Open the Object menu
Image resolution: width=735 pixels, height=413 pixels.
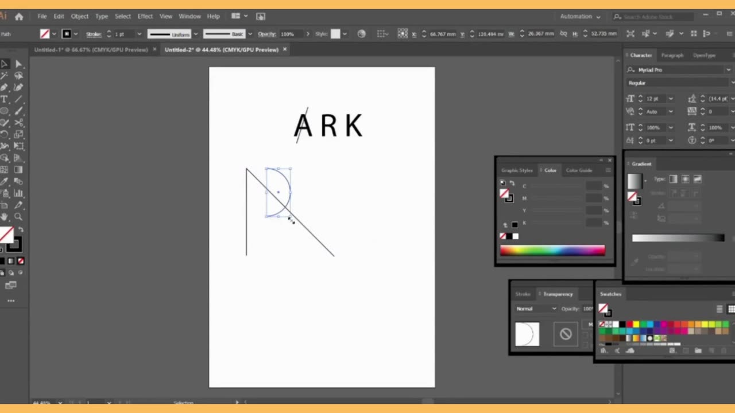79,17
